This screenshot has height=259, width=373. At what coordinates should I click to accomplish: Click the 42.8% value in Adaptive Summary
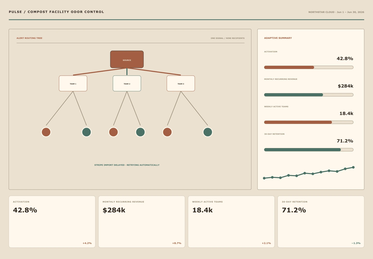pyautogui.click(x=345, y=59)
